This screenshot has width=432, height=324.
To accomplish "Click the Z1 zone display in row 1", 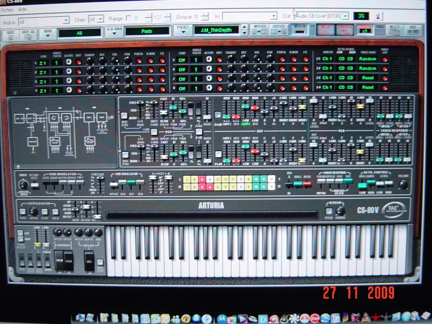I will pyautogui.click(x=43, y=63).
